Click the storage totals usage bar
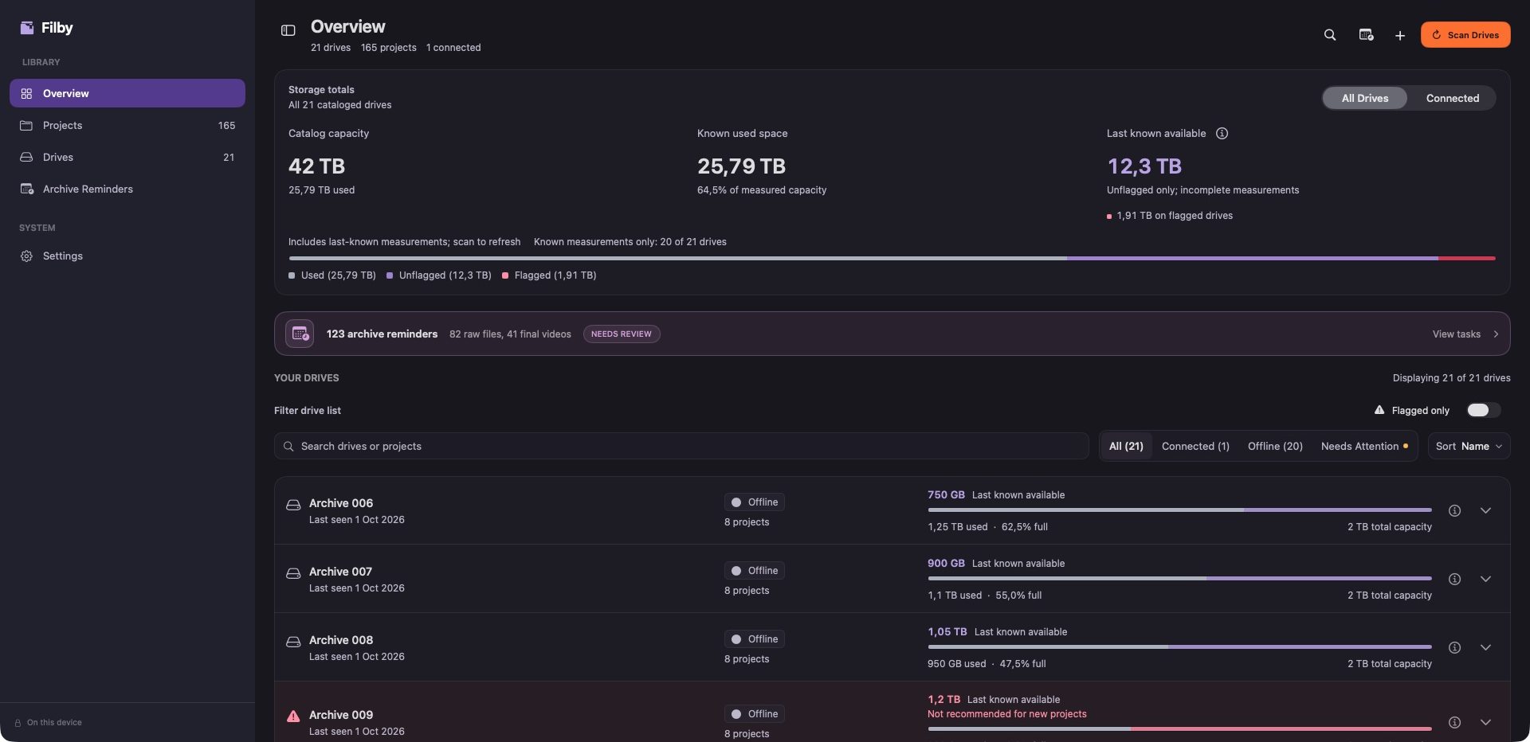The width and height of the screenshot is (1530, 742). click(892, 258)
